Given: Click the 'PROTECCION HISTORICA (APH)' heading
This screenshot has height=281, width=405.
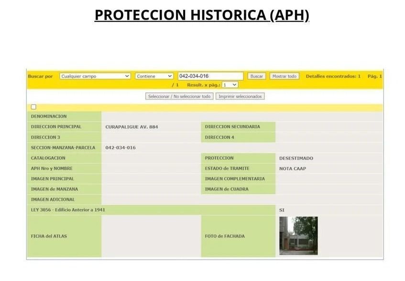Looking at the screenshot, I should point(202,15).
